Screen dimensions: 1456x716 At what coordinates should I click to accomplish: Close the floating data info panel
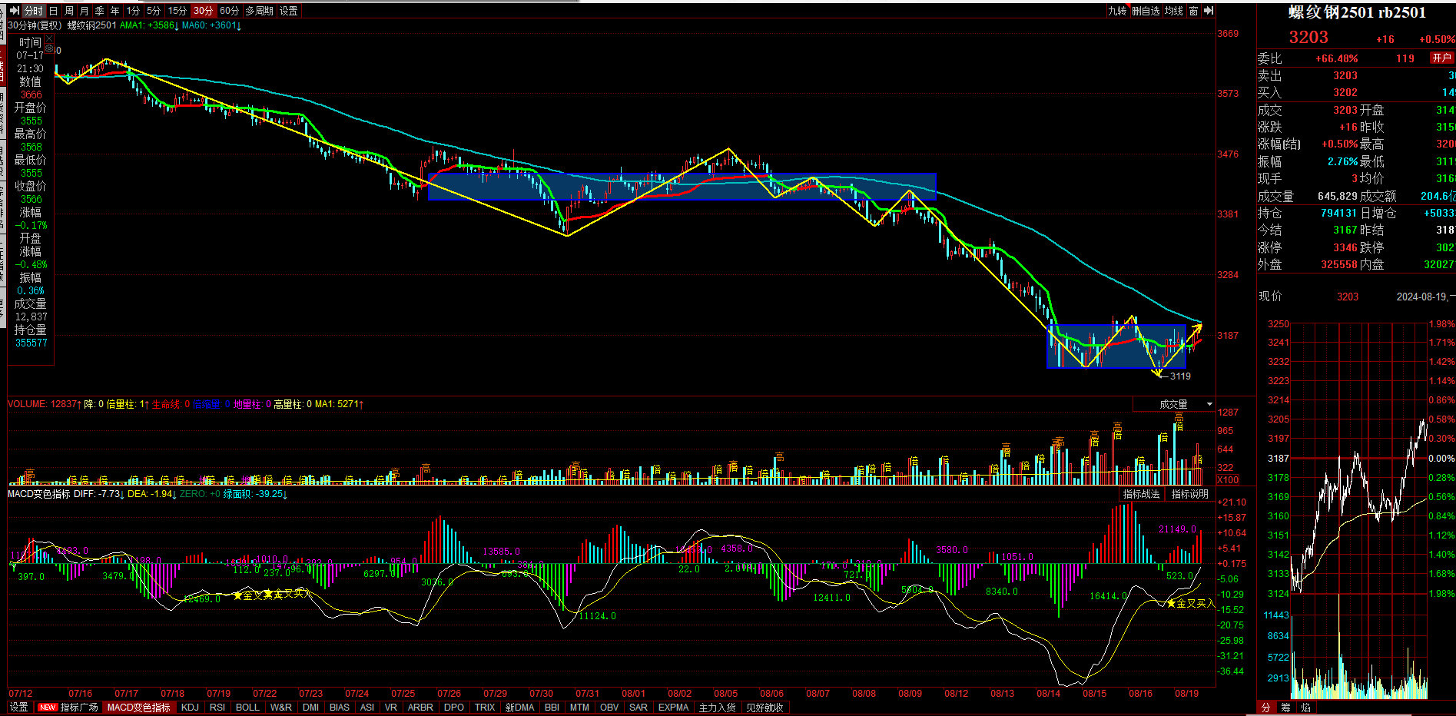(49, 38)
